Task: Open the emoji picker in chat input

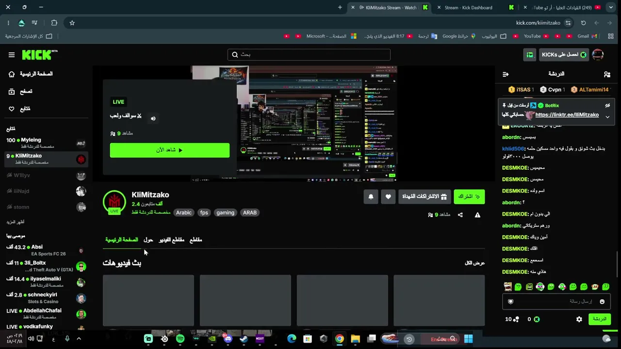Action: tap(602, 301)
